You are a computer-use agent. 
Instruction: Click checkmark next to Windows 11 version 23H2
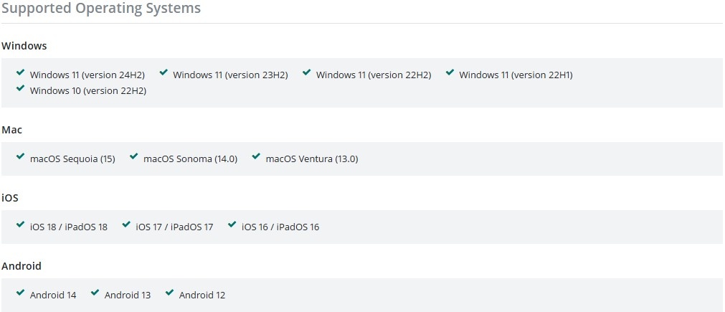click(164, 72)
